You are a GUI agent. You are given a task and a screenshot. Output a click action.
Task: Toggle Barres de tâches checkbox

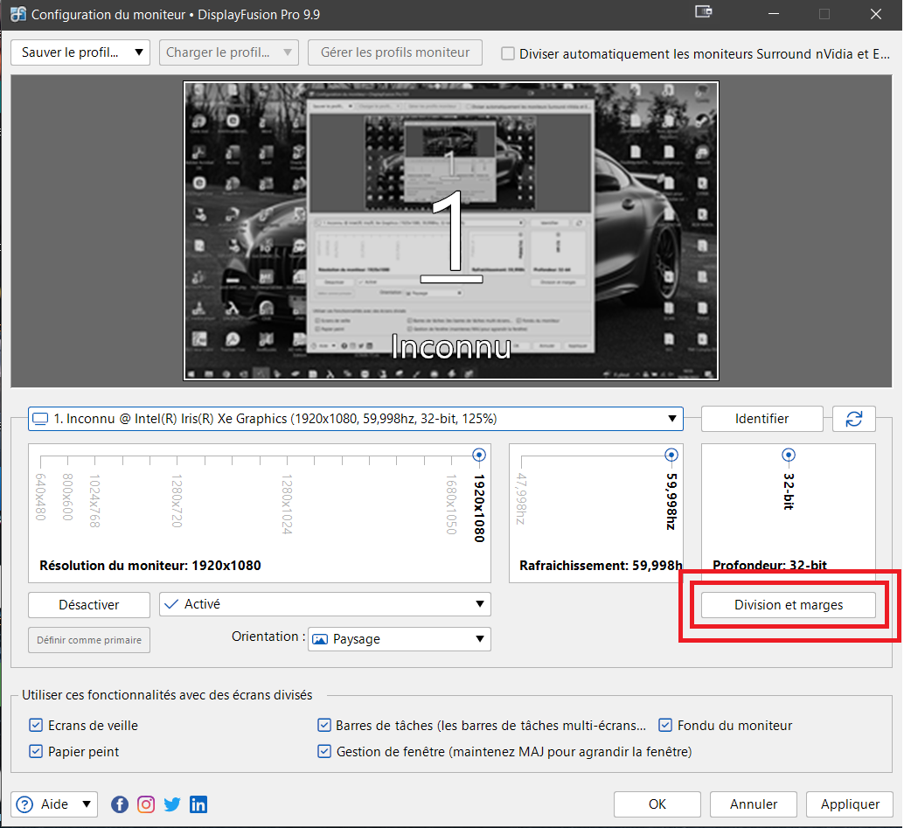pyautogui.click(x=324, y=726)
